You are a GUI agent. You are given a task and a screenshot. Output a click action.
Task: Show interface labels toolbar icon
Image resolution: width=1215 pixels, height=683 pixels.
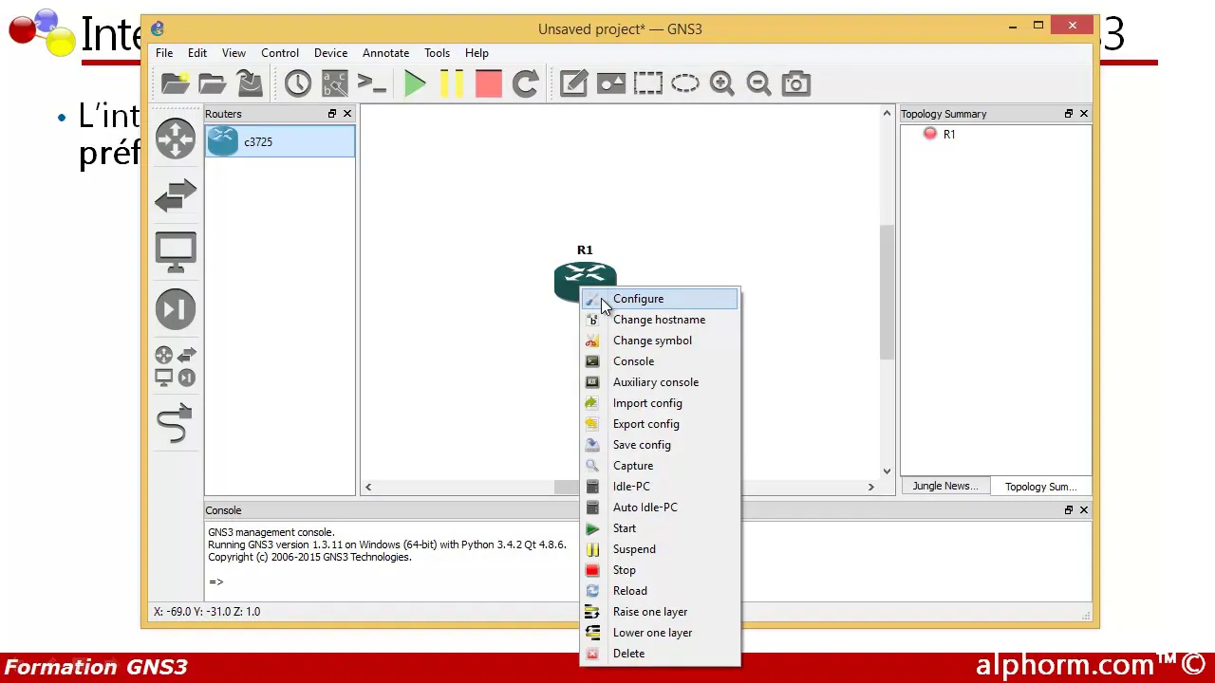(x=334, y=83)
